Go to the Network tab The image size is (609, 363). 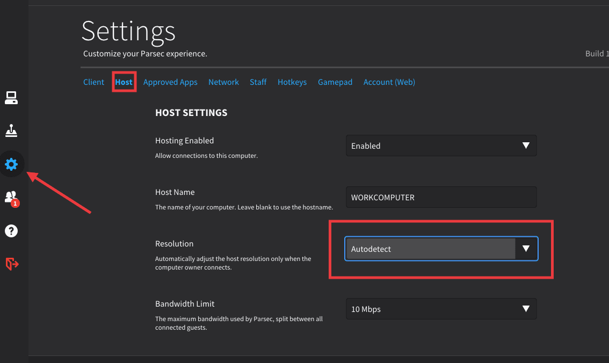point(223,82)
